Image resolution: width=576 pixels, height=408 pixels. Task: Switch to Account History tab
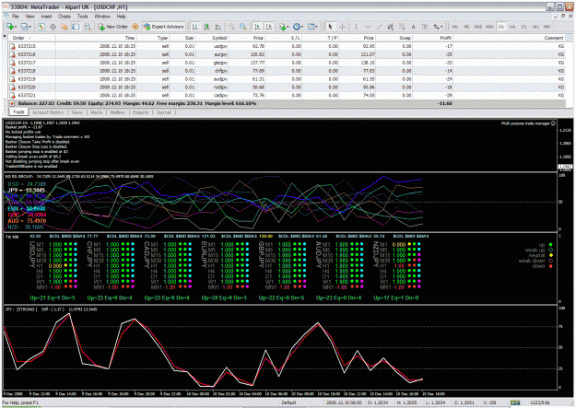click(x=48, y=112)
